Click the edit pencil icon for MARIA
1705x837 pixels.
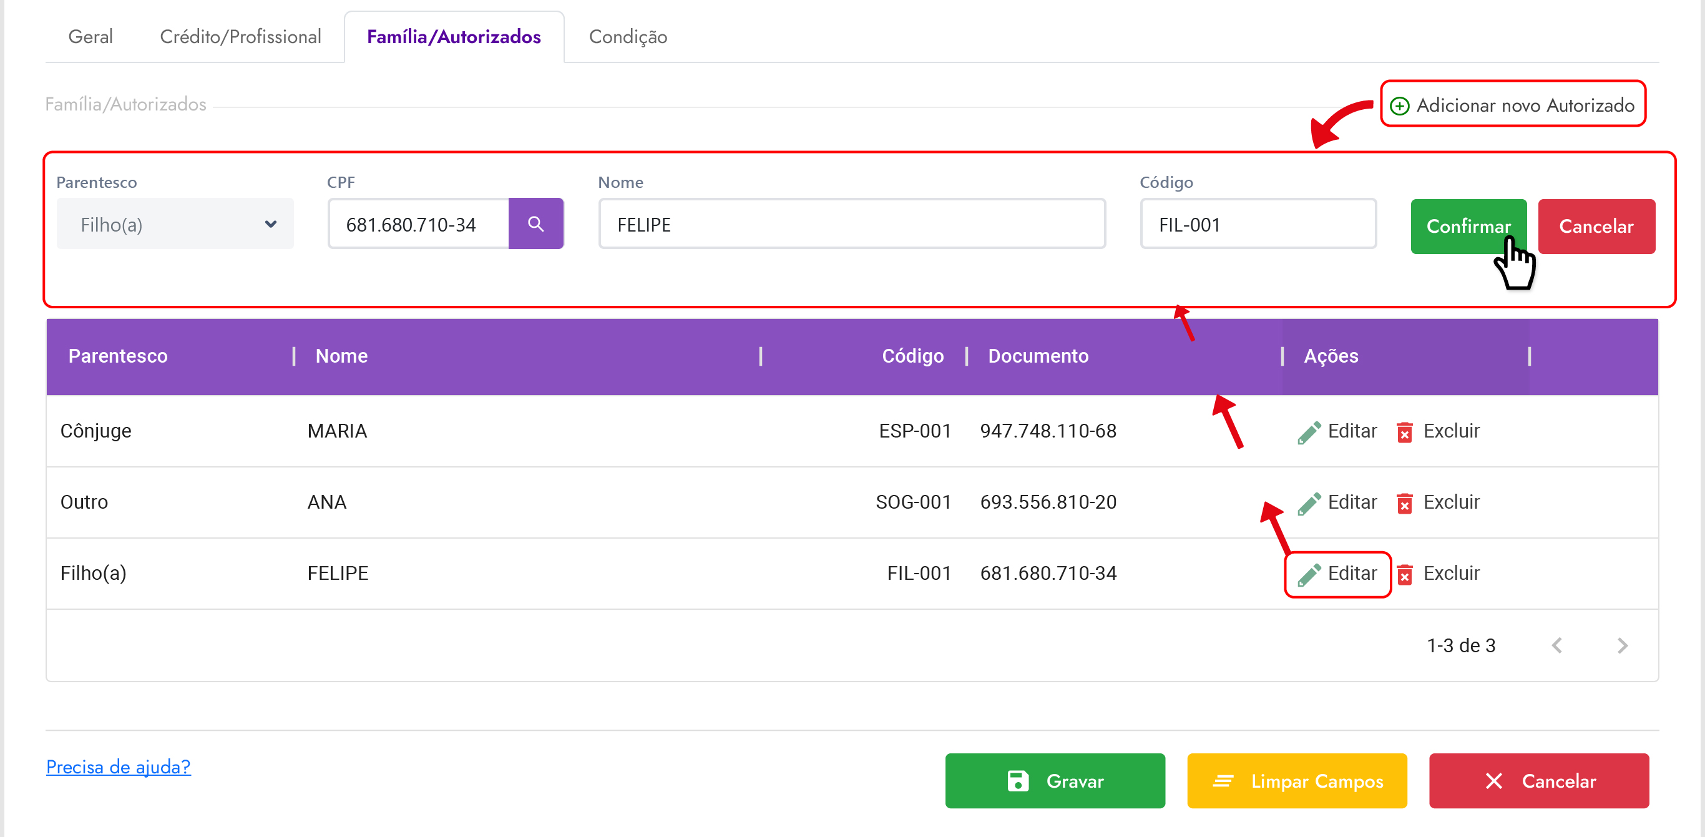tap(1309, 432)
